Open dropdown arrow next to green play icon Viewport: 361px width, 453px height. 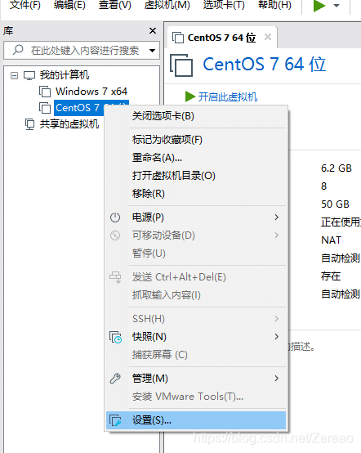[x=336, y=6]
